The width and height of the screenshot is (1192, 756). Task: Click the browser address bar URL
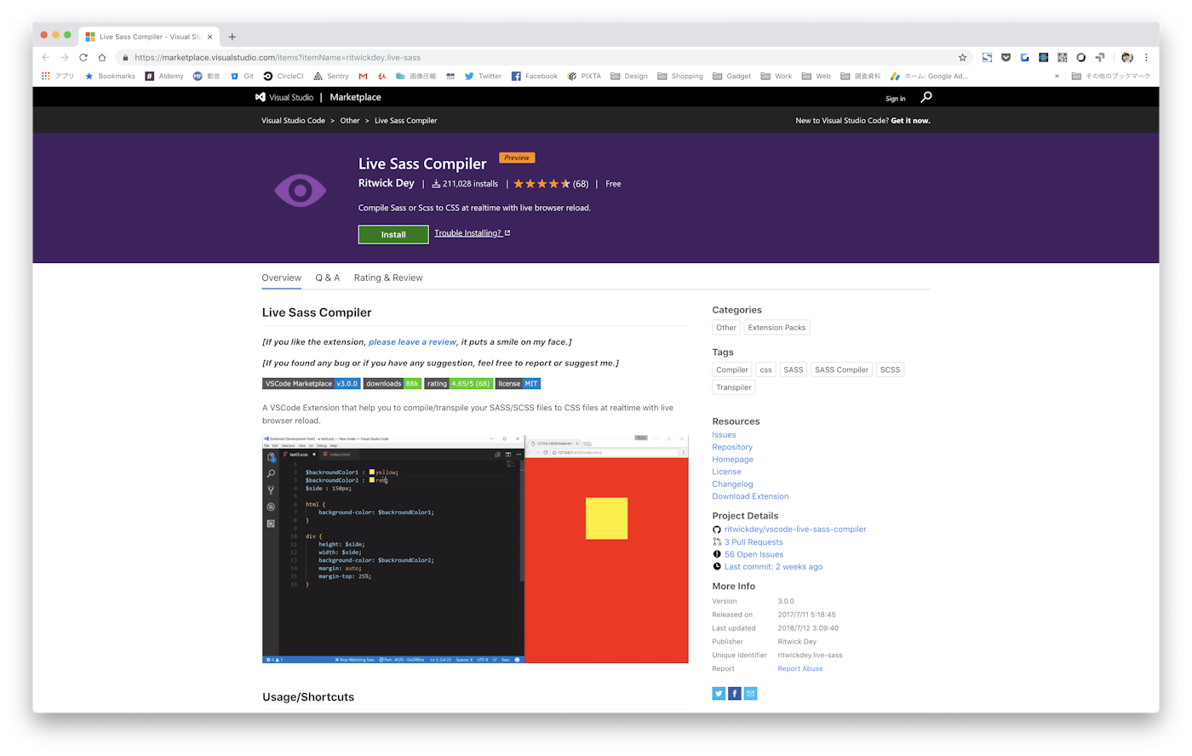tap(278, 58)
